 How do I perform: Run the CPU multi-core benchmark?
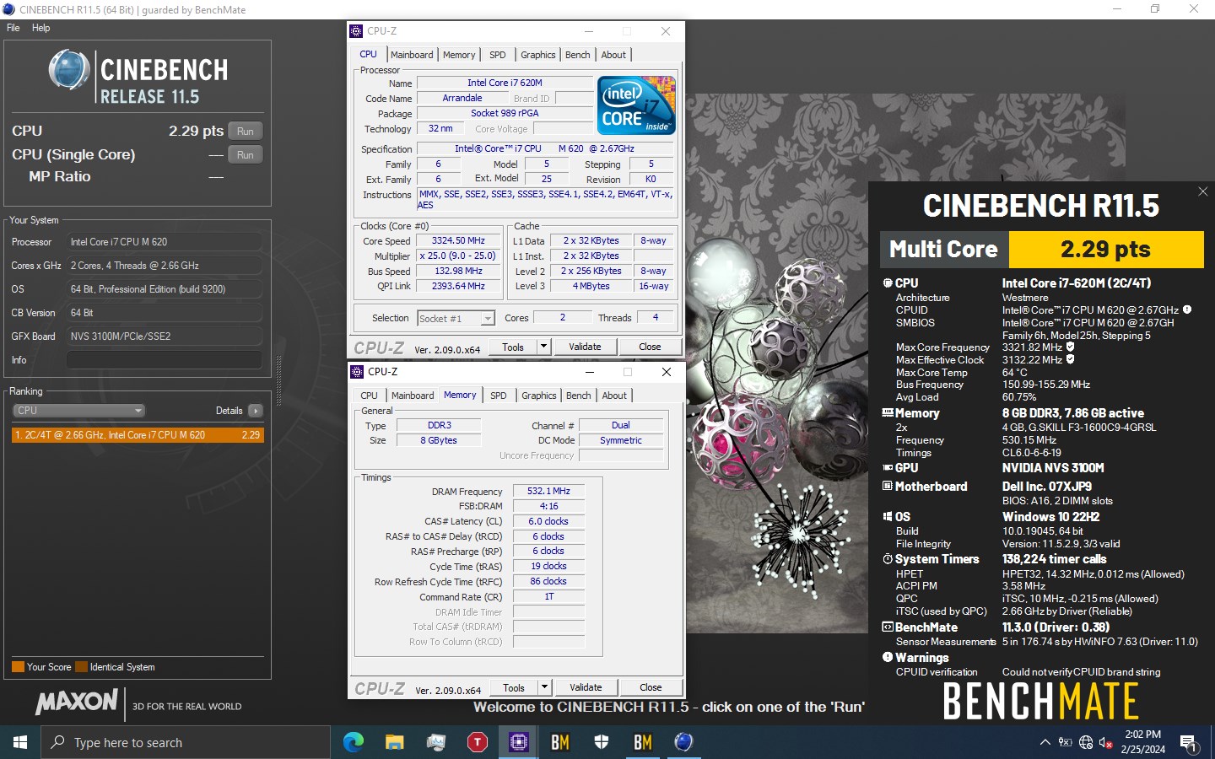245,132
